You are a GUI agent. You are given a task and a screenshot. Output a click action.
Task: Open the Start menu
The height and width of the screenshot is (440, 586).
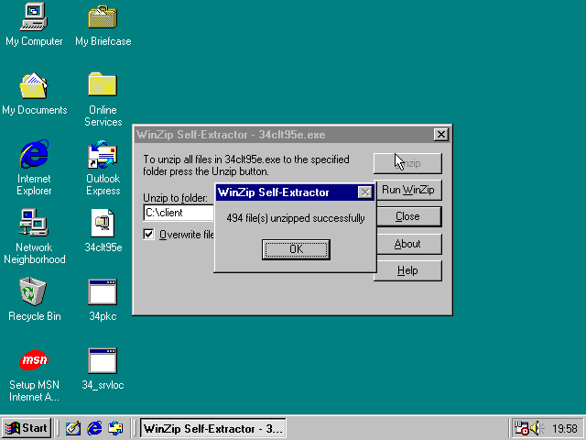27,428
